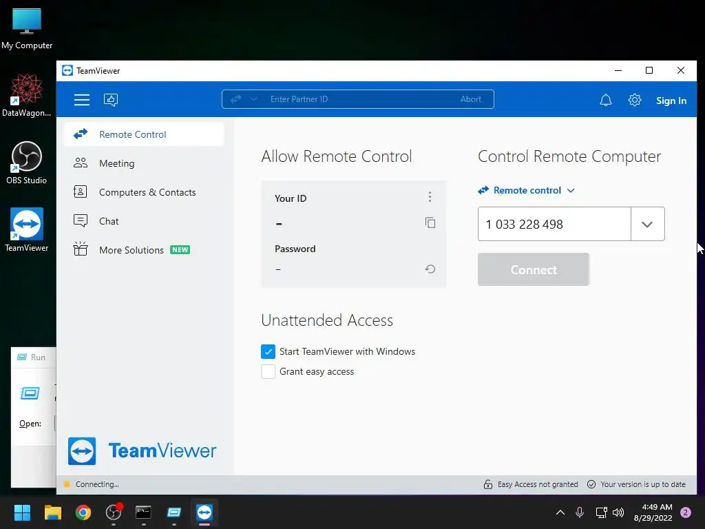Open the TeamViewer hamburger menu
The height and width of the screenshot is (529, 705).
click(x=82, y=99)
